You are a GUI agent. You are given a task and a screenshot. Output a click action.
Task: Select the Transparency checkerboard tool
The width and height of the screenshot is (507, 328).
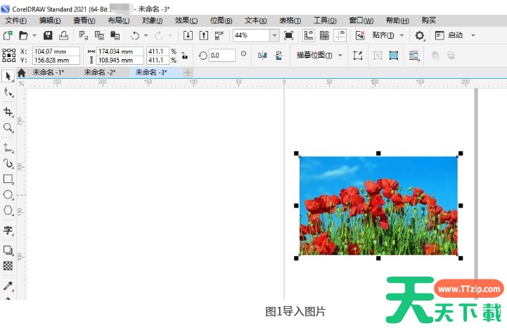pyautogui.click(x=8, y=266)
